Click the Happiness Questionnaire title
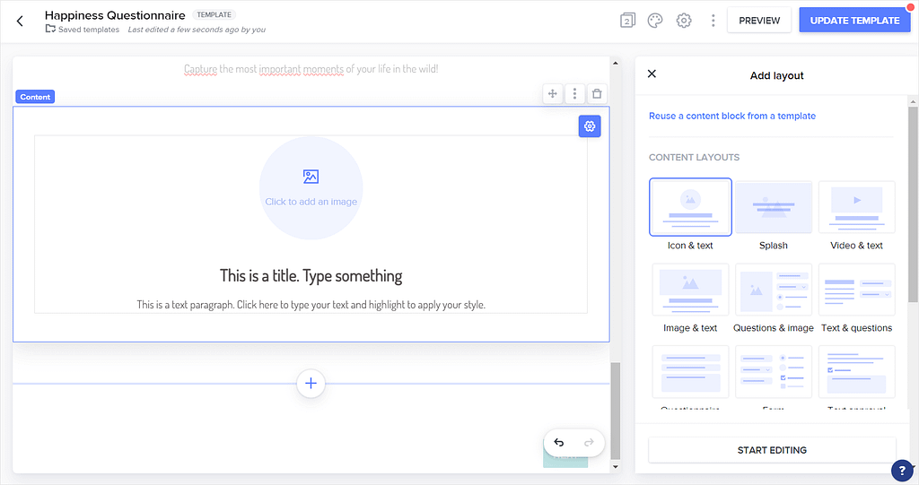Image resolution: width=919 pixels, height=485 pixels. point(115,15)
